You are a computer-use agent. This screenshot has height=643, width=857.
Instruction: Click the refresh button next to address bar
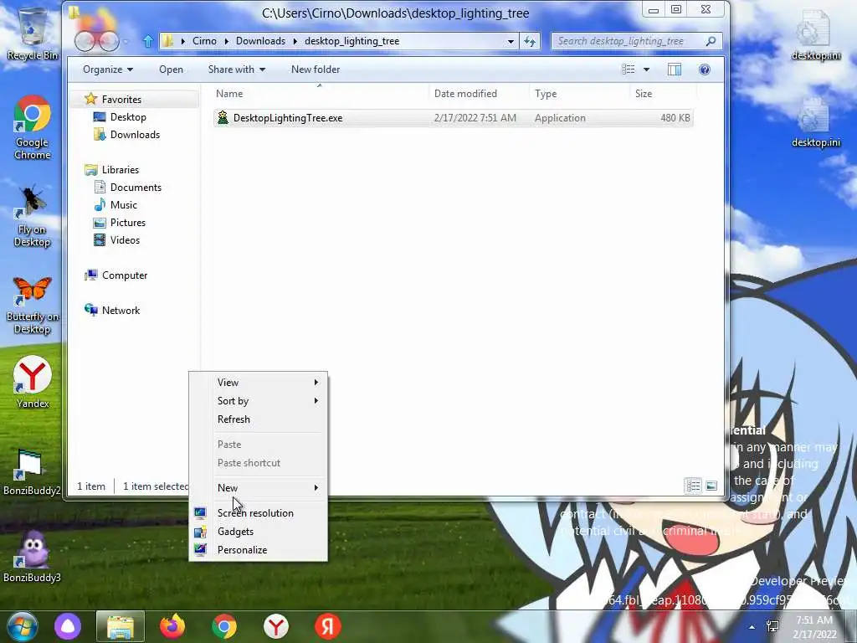(x=530, y=41)
